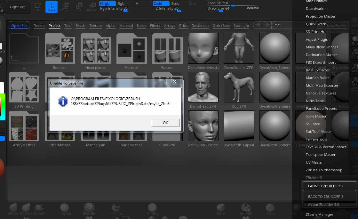The width and height of the screenshot is (358, 219).
Task: Open the Transpose Master plugin section
Action: (x=321, y=155)
